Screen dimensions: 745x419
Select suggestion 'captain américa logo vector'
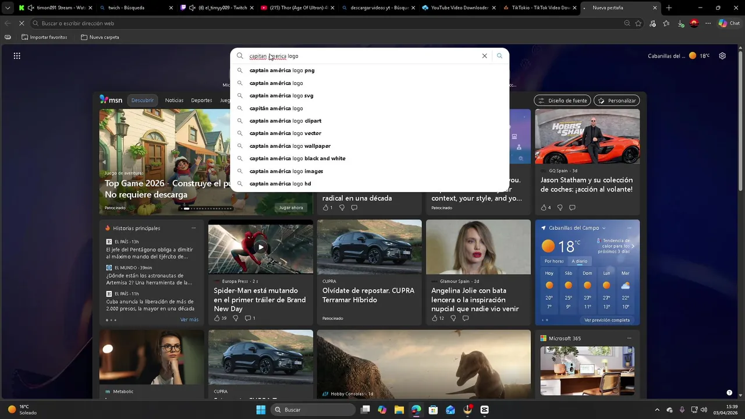370,133
